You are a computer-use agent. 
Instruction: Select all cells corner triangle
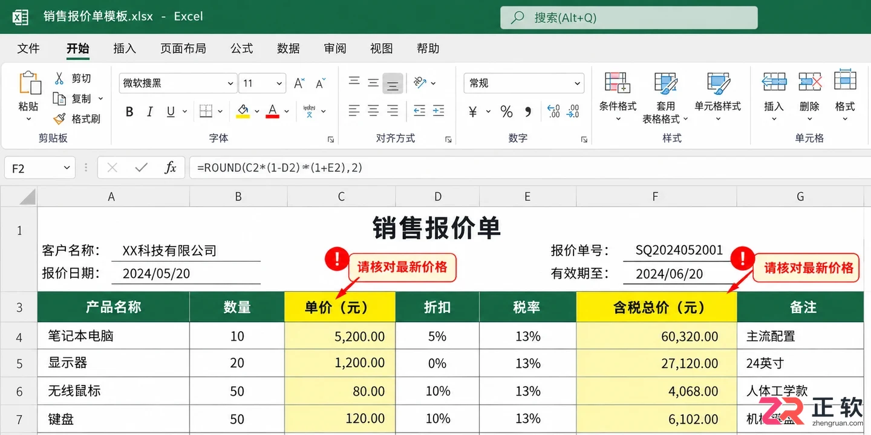[27, 197]
